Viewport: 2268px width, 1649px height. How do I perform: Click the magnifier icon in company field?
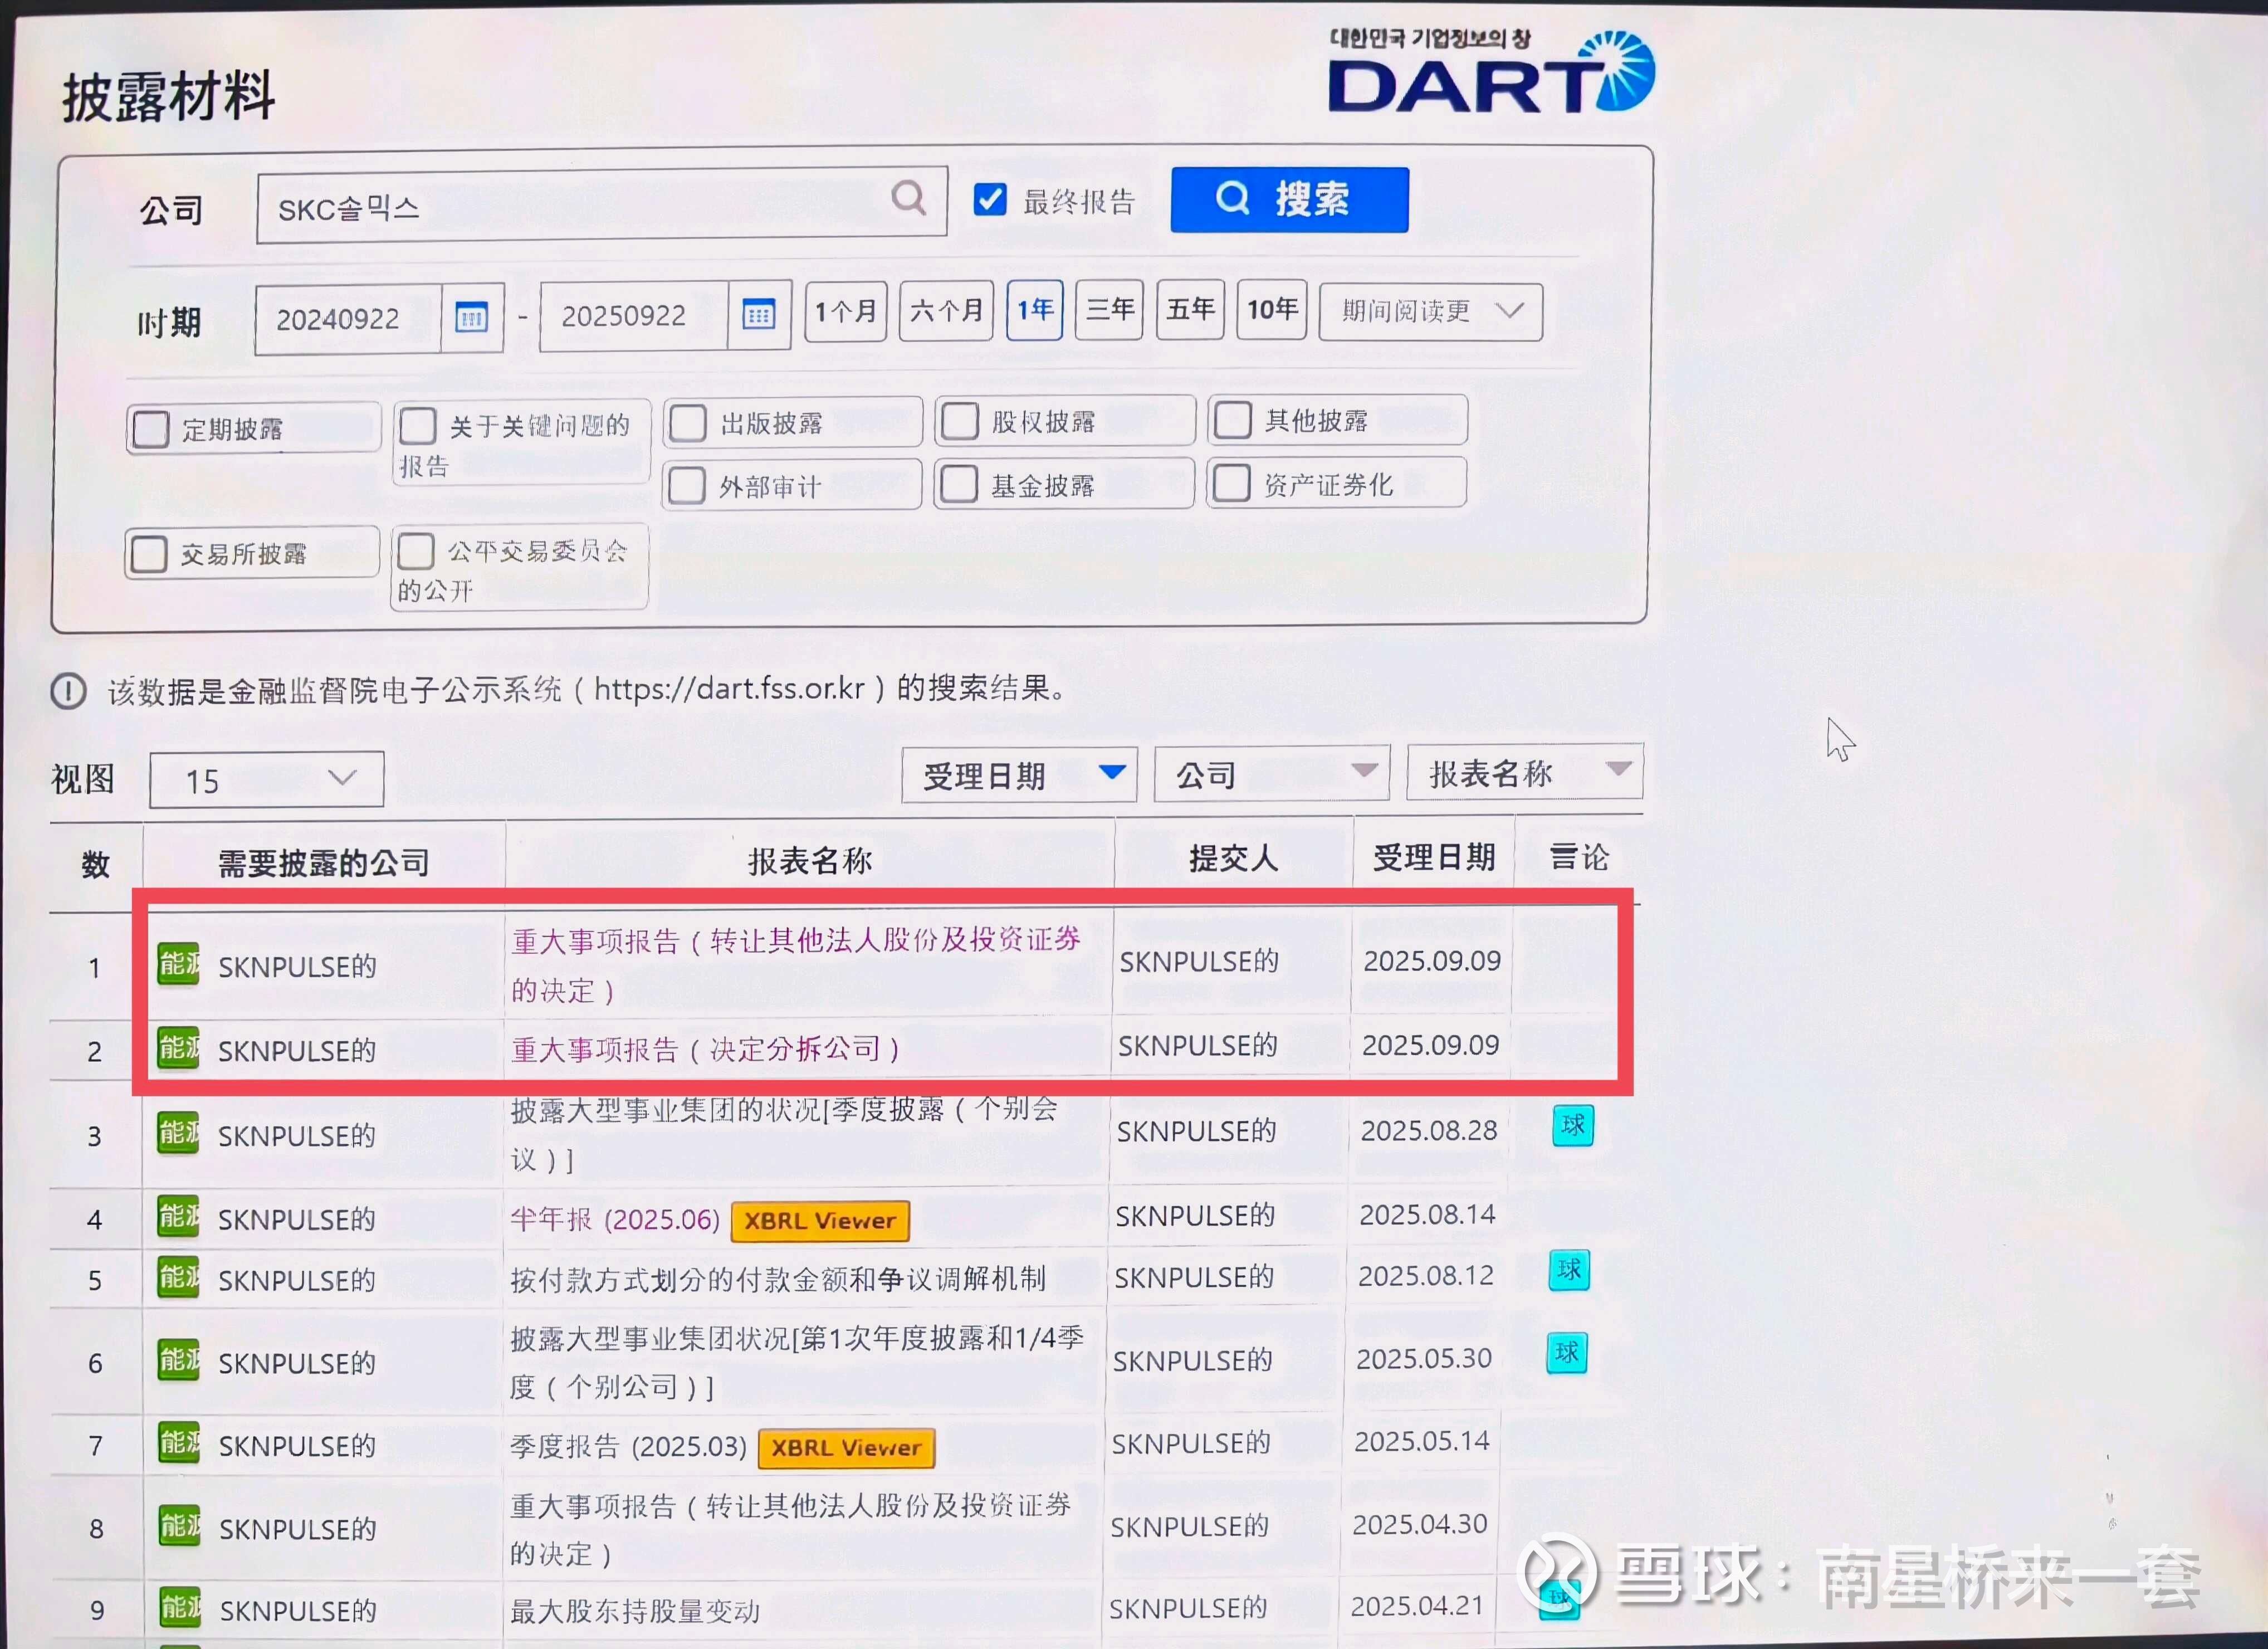click(908, 198)
